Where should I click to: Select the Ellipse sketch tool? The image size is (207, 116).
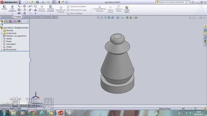[x=30, y=10]
